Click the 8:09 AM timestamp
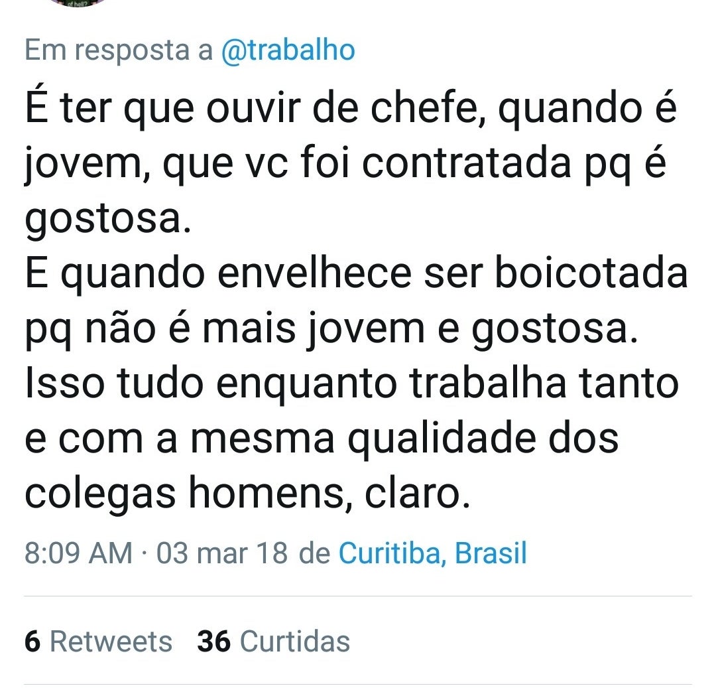Image resolution: width=716 pixels, height=688 pixels. point(78,553)
